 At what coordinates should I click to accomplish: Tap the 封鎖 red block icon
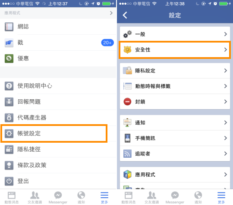point(127,101)
